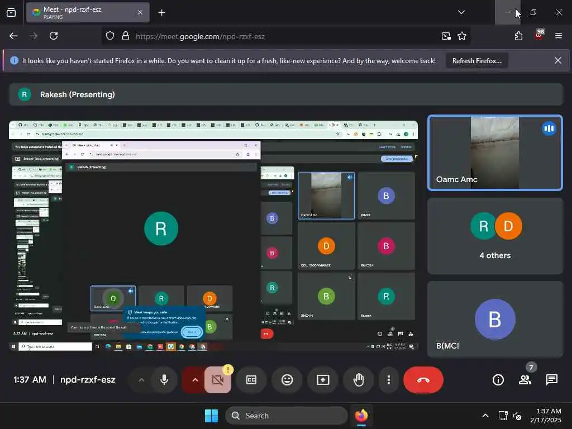Open more options three-dot menu
The image size is (572, 429).
click(x=389, y=380)
